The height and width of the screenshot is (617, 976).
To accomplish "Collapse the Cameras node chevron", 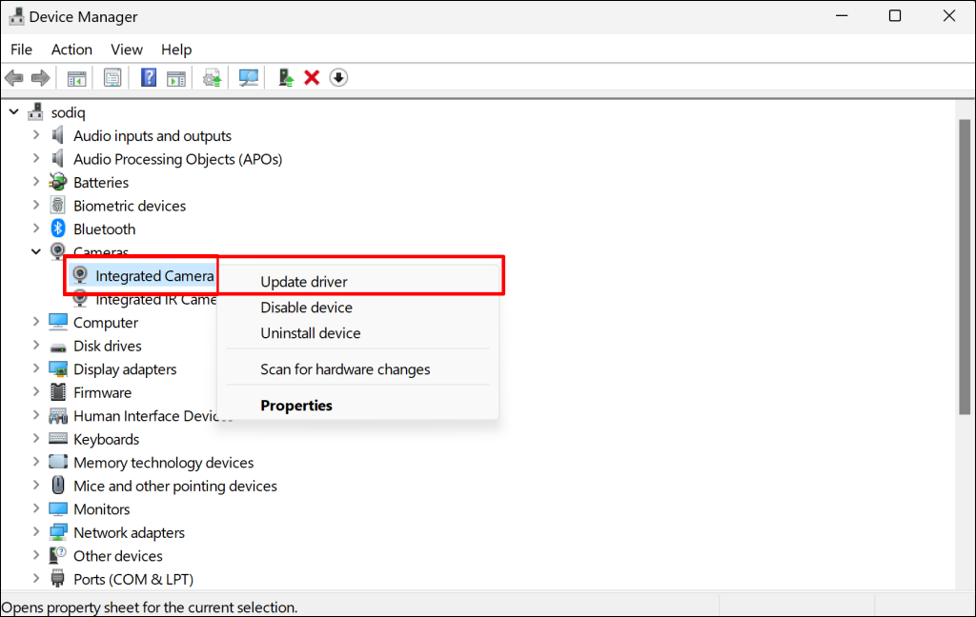I will tap(36, 252).
